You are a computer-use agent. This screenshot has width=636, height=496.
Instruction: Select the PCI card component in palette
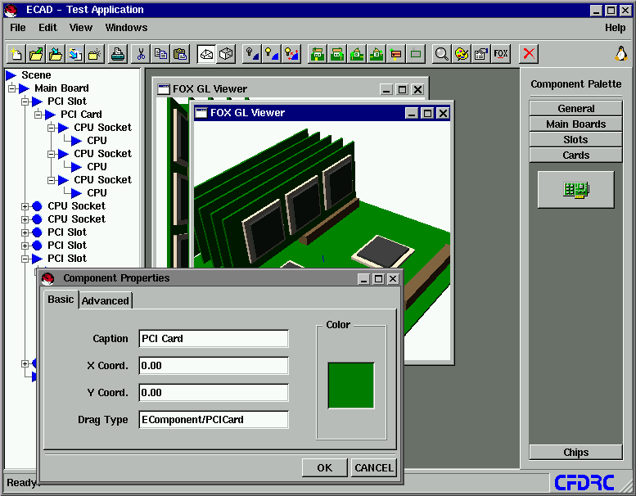point(576,189)
